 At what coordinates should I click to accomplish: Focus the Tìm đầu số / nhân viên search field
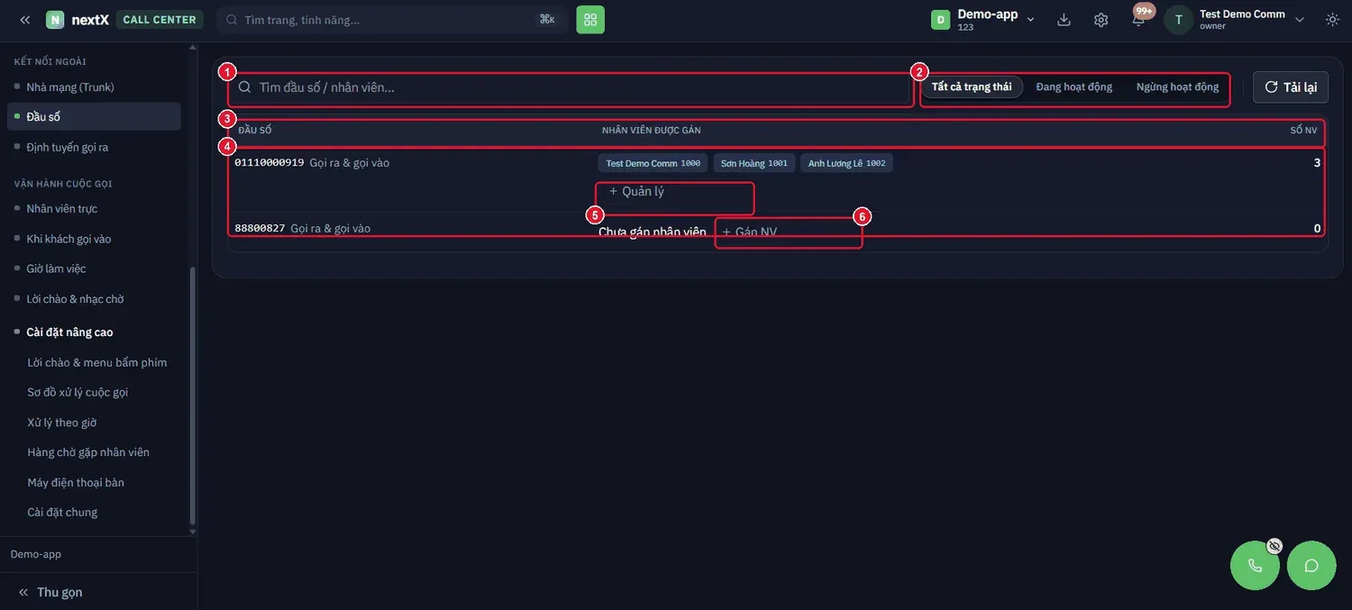coord(571,87)
